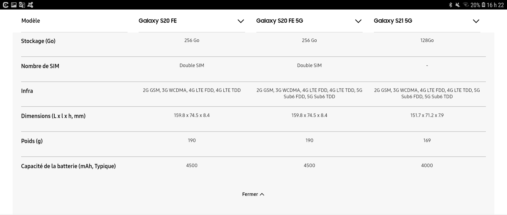The width and height of the screenshot is (507, 215).
Task: Tap the clock showing 16 h 22
Action: 495,5
